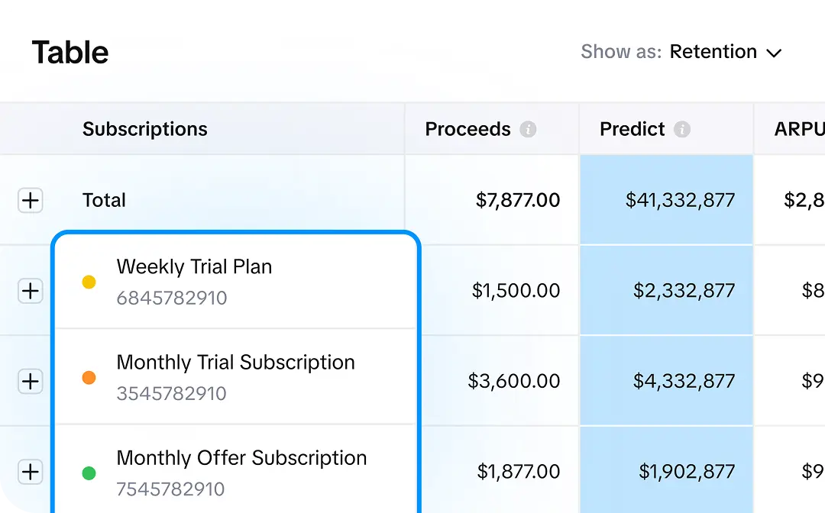Click the info icon next to Proceeds
Viewport: 825px width, 513px height.
(x=529, y=129)
